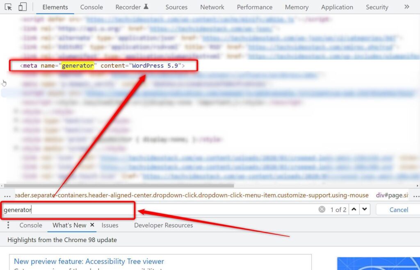Click the div#page breadcrumb item
Screen dimensions: 420x270
[x=392, y=195]
